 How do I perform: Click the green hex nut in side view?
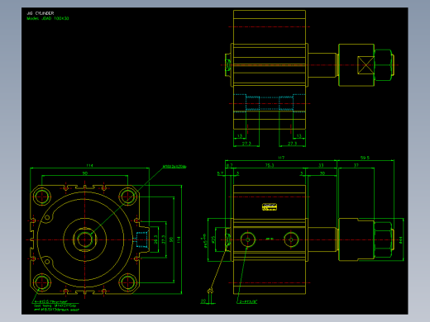tap(383, 239)
